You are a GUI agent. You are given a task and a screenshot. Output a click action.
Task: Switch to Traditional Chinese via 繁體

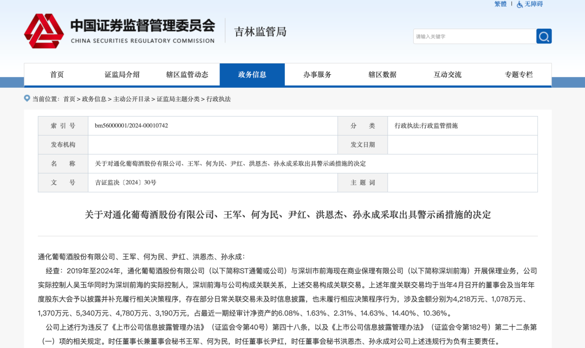click(x=500, y=4)
